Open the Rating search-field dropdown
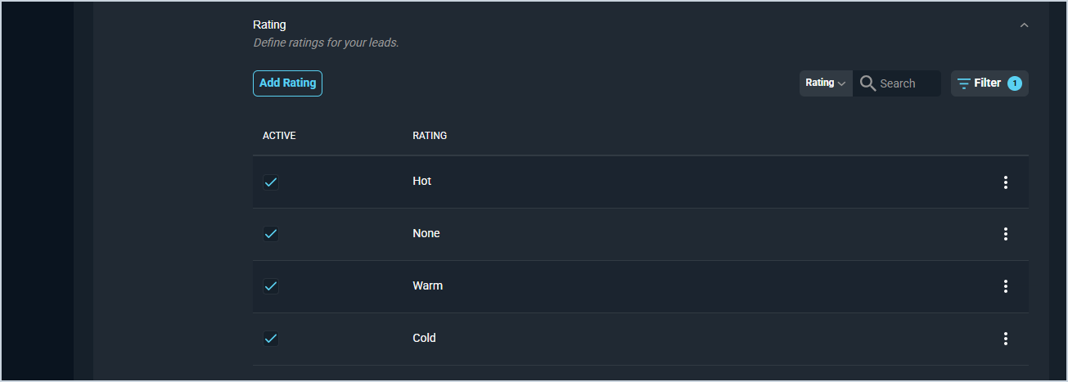The height and width of the screenshot is (382, 1068). pos(826,83)
